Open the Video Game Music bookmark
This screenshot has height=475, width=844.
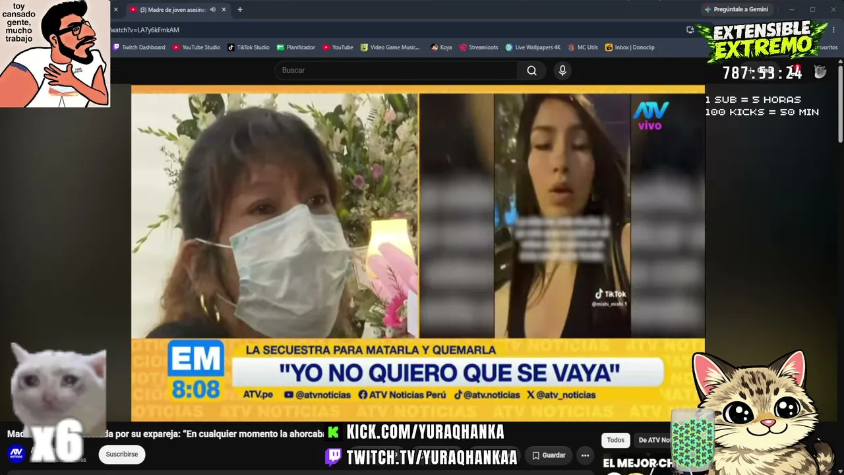390,47
